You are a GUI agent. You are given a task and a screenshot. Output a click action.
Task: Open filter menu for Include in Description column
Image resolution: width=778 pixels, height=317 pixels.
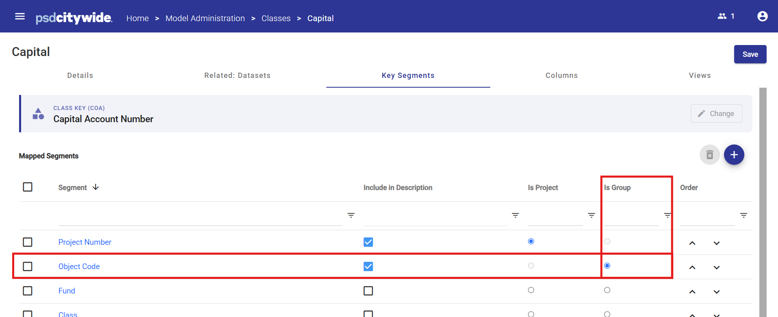click(515, 215)
